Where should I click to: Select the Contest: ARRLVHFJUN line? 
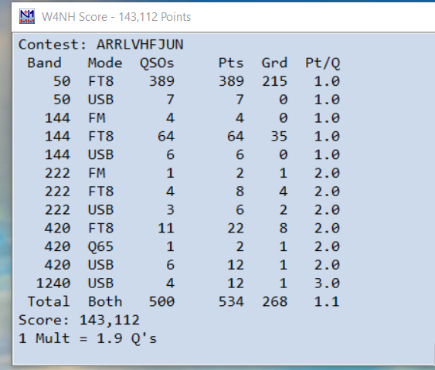[x=101, y=44]
